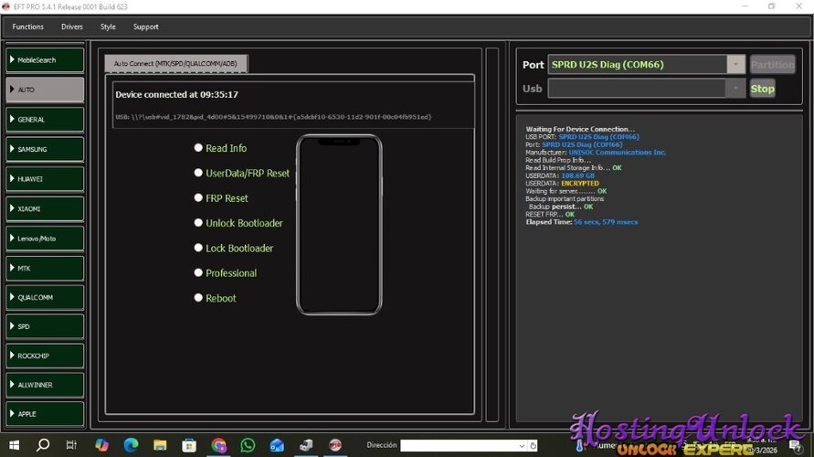This screenshot has width=814, height=457.
Task: Launch Google Chrome from the taskbar
Action: [218, 445]
